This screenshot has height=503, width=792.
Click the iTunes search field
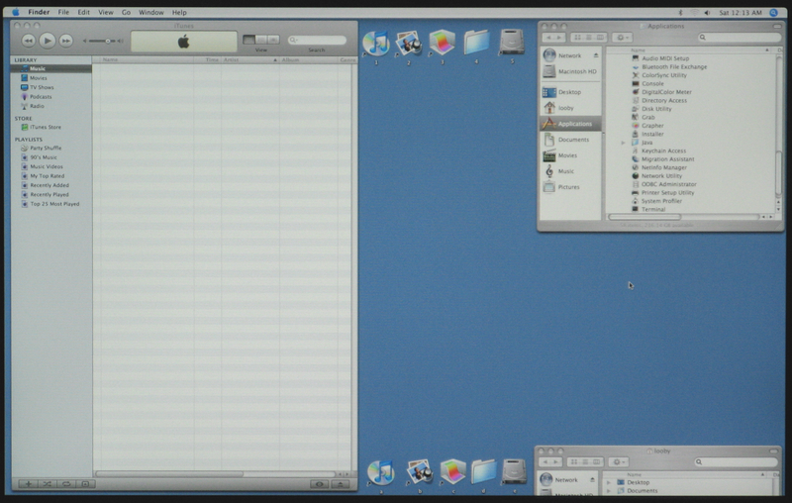(x=317, y=40)
